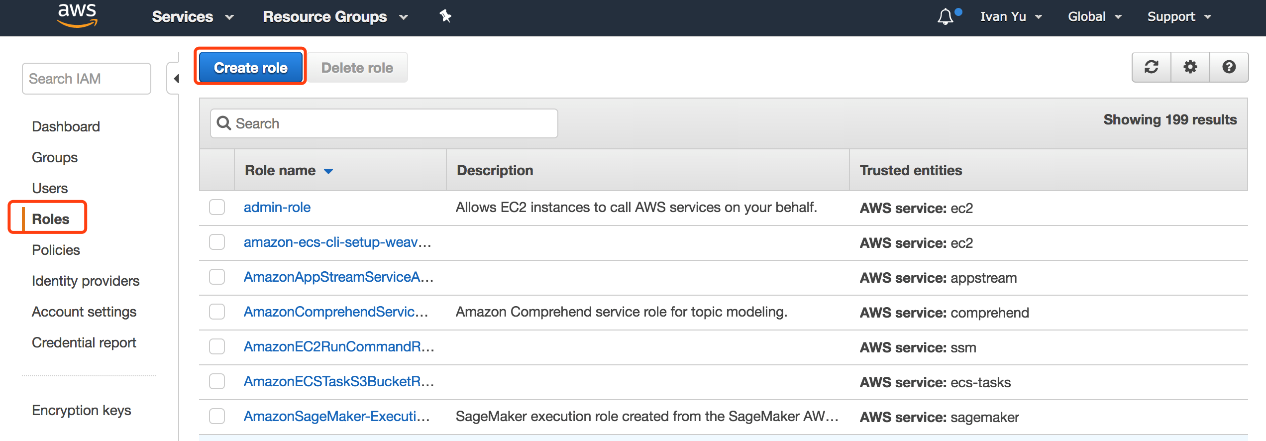
Task: Click the Create role button
Action: [250, 68]
